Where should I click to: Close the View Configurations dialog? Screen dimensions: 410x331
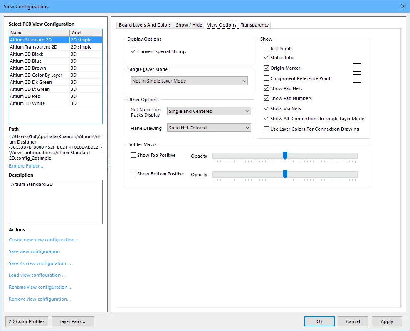click(403, 6)
